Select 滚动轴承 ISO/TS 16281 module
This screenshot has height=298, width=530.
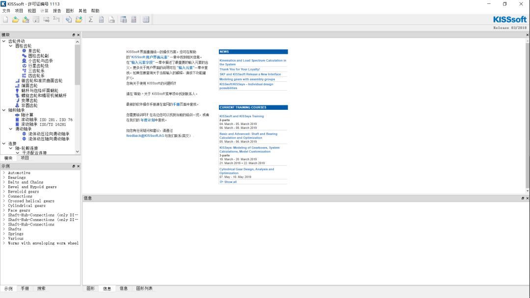click(44, 124)
